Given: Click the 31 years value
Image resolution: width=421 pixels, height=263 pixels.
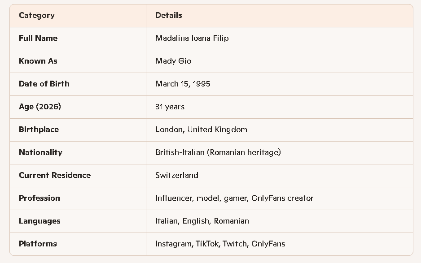Looking at the screenshot, I should pyautogui.click(x=170, y=107).
